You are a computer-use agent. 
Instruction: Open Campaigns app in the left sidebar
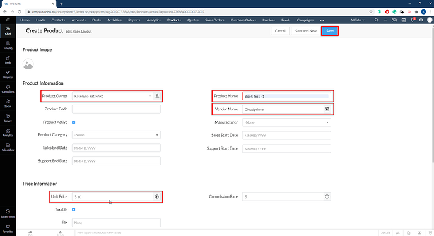[x=8, y=89]
